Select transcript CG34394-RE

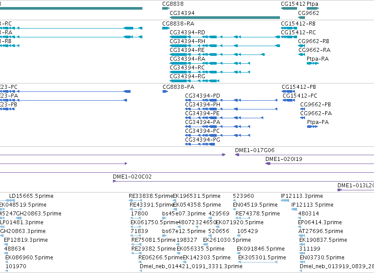click(187, 50)
